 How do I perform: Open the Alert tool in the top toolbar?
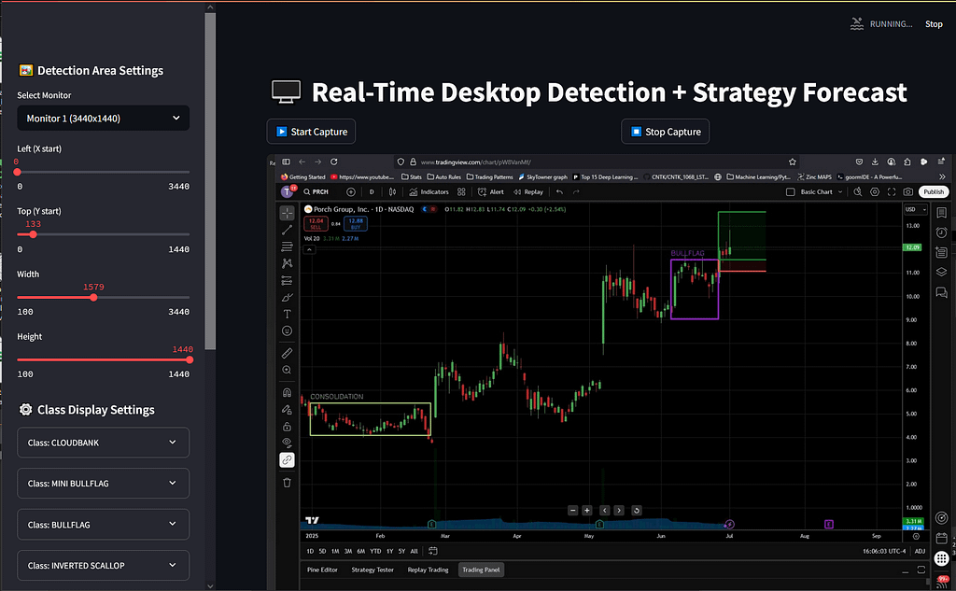click(x=491, y=191)
